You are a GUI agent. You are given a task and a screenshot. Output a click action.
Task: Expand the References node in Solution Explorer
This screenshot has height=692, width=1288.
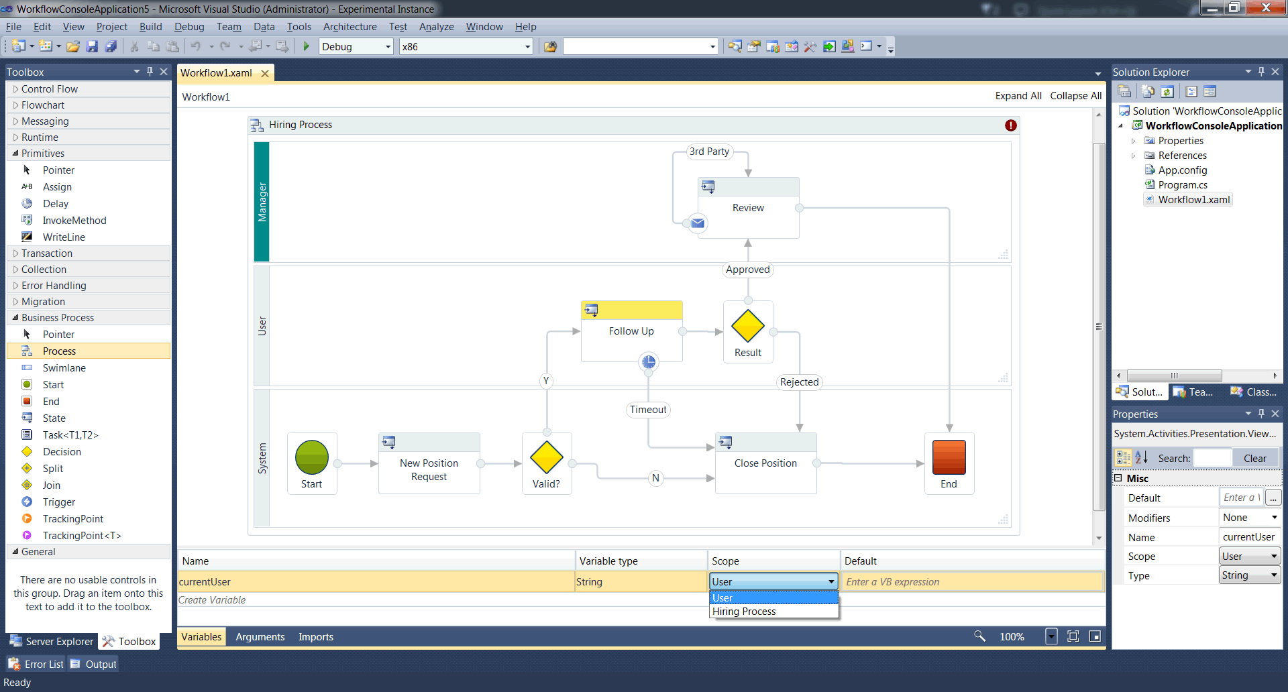tap(1134, 156)
